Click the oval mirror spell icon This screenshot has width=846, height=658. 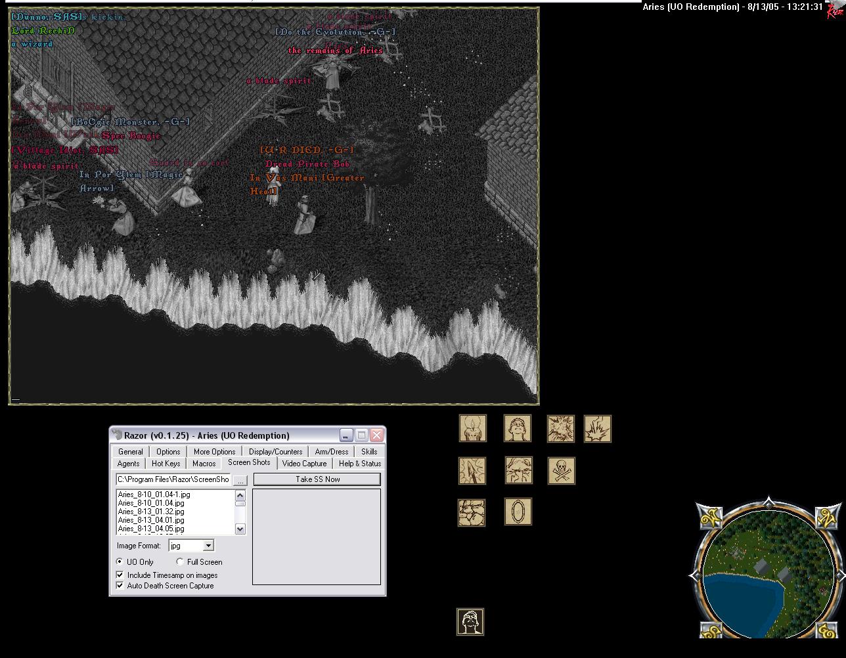[x=518, y=512]
